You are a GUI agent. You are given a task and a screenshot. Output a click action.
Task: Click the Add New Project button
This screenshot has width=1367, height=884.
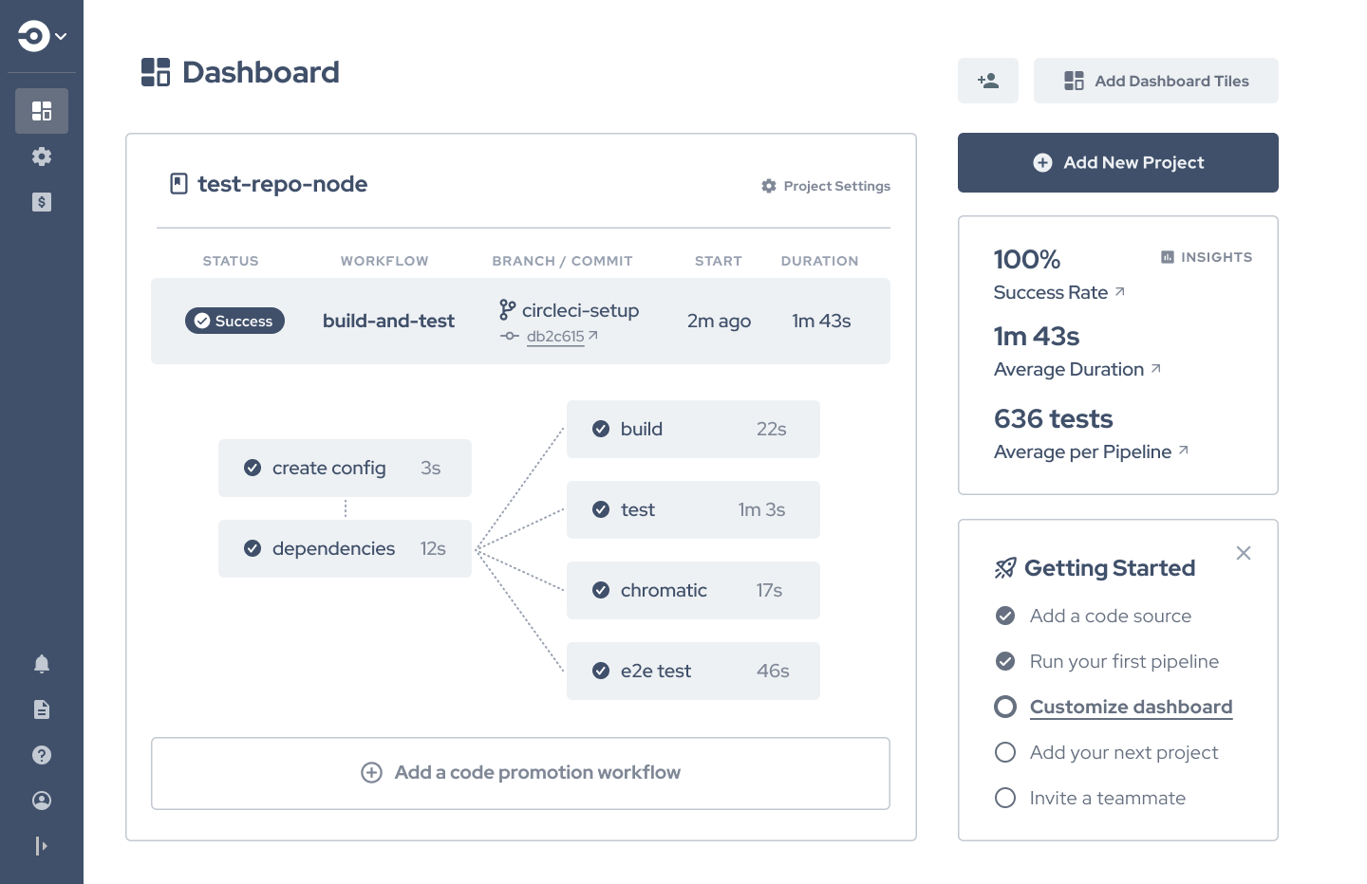tap(1117, 163)
